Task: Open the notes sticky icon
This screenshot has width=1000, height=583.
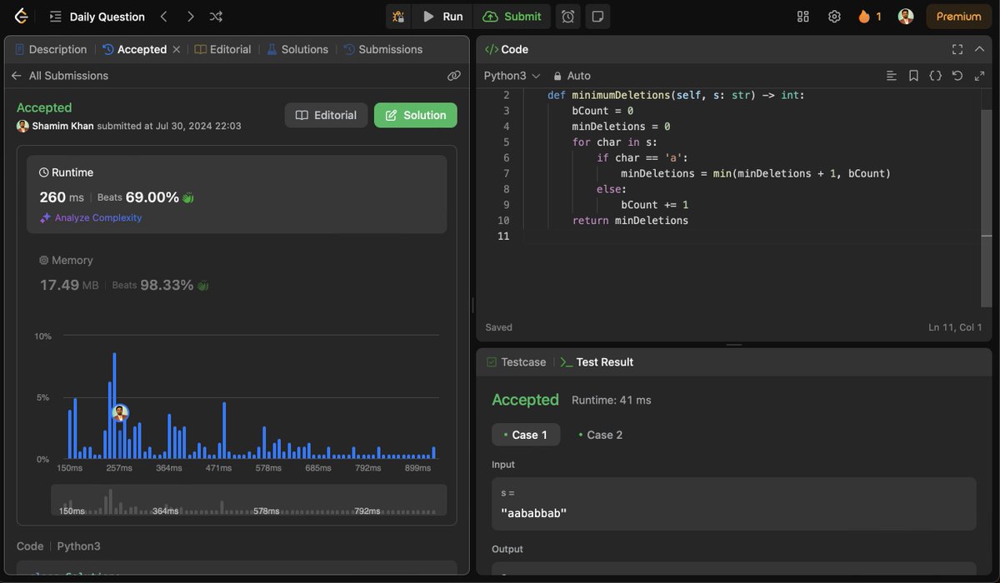Action: point(597,17)
